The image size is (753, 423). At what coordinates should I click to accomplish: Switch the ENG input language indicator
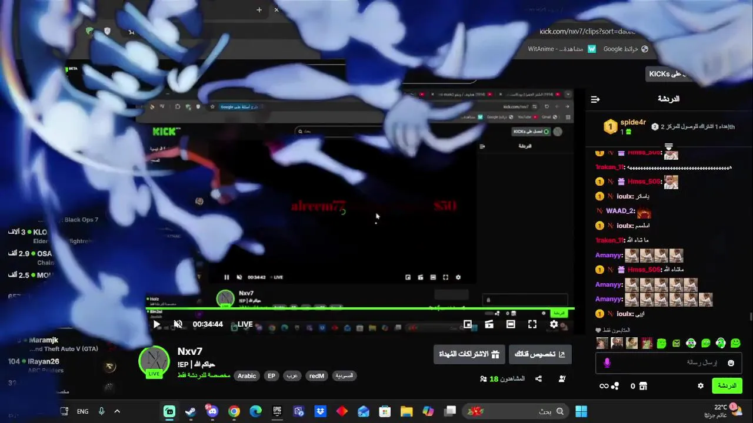(83, 411)
